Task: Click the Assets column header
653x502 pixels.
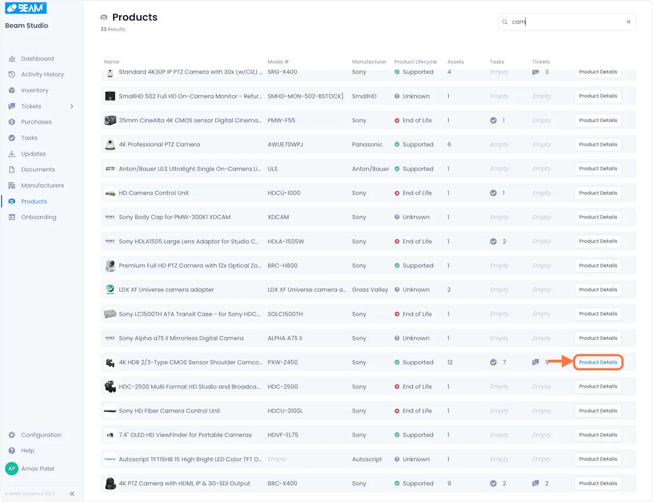Action: [455, 62]
